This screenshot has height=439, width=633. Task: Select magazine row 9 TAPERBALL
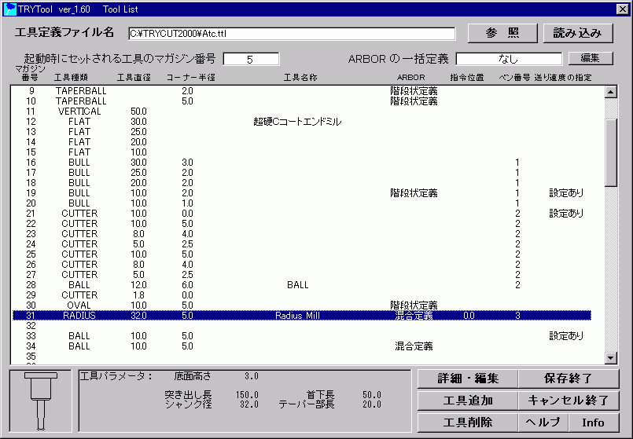[302, 91]
